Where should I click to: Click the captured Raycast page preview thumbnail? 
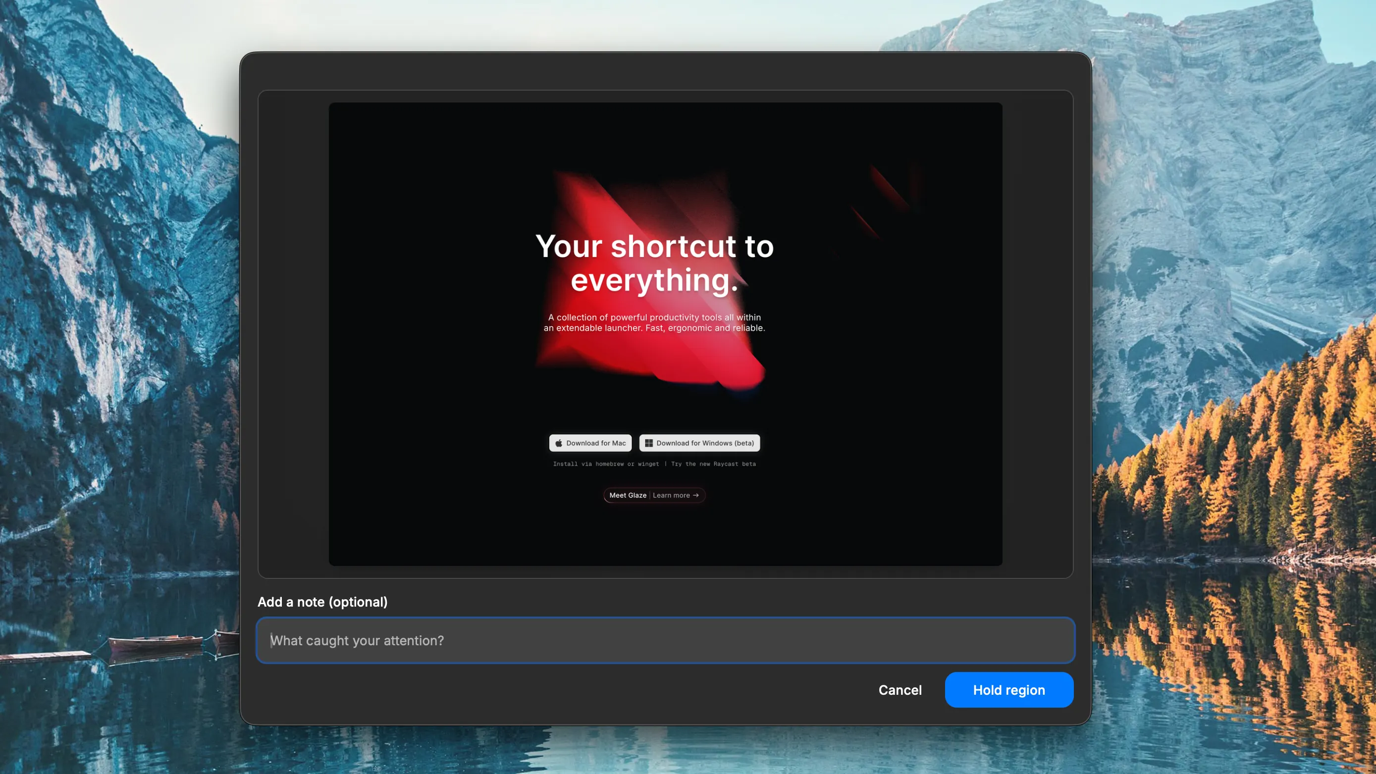click(x=665, y=334)
